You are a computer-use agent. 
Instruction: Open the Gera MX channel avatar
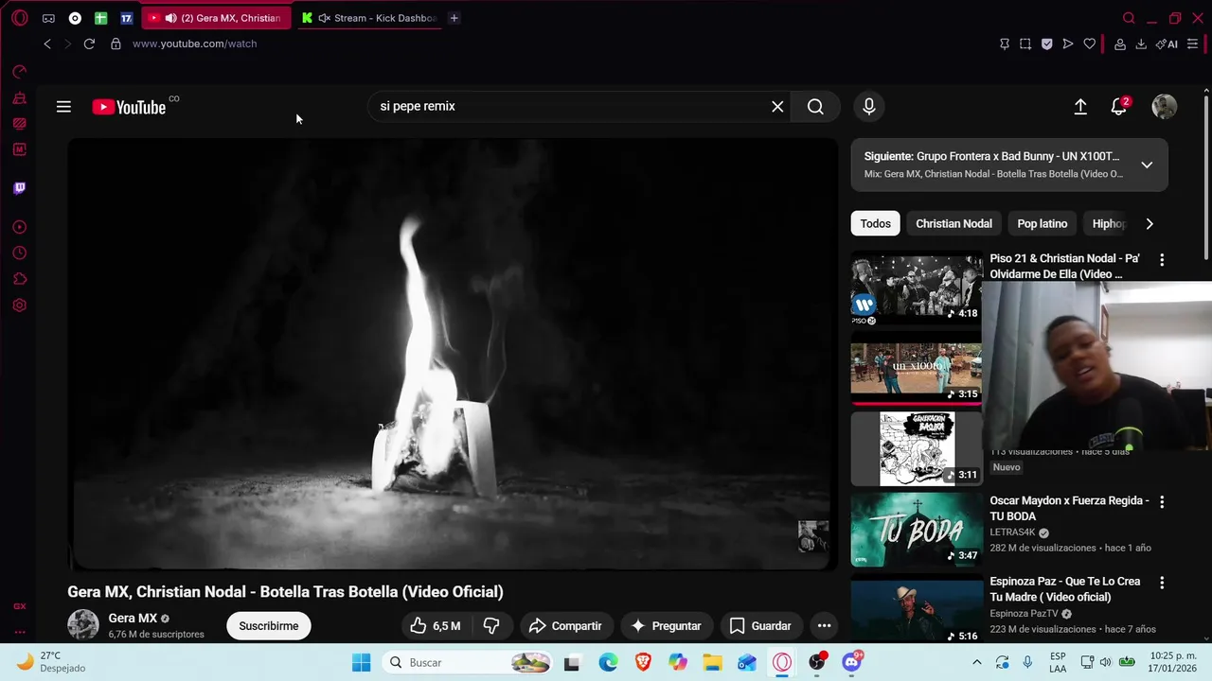pyautogui.click(x=83, y=625)
